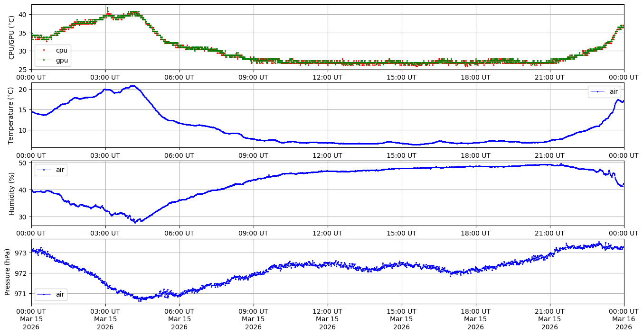Click 12:00 UT tick below the Pressure plot
Viewport: 643px width, 335px height.
click(x=327, y=311)
